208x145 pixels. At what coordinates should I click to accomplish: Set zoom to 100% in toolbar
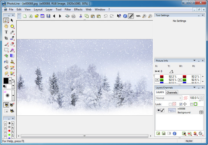coord(138,16)
